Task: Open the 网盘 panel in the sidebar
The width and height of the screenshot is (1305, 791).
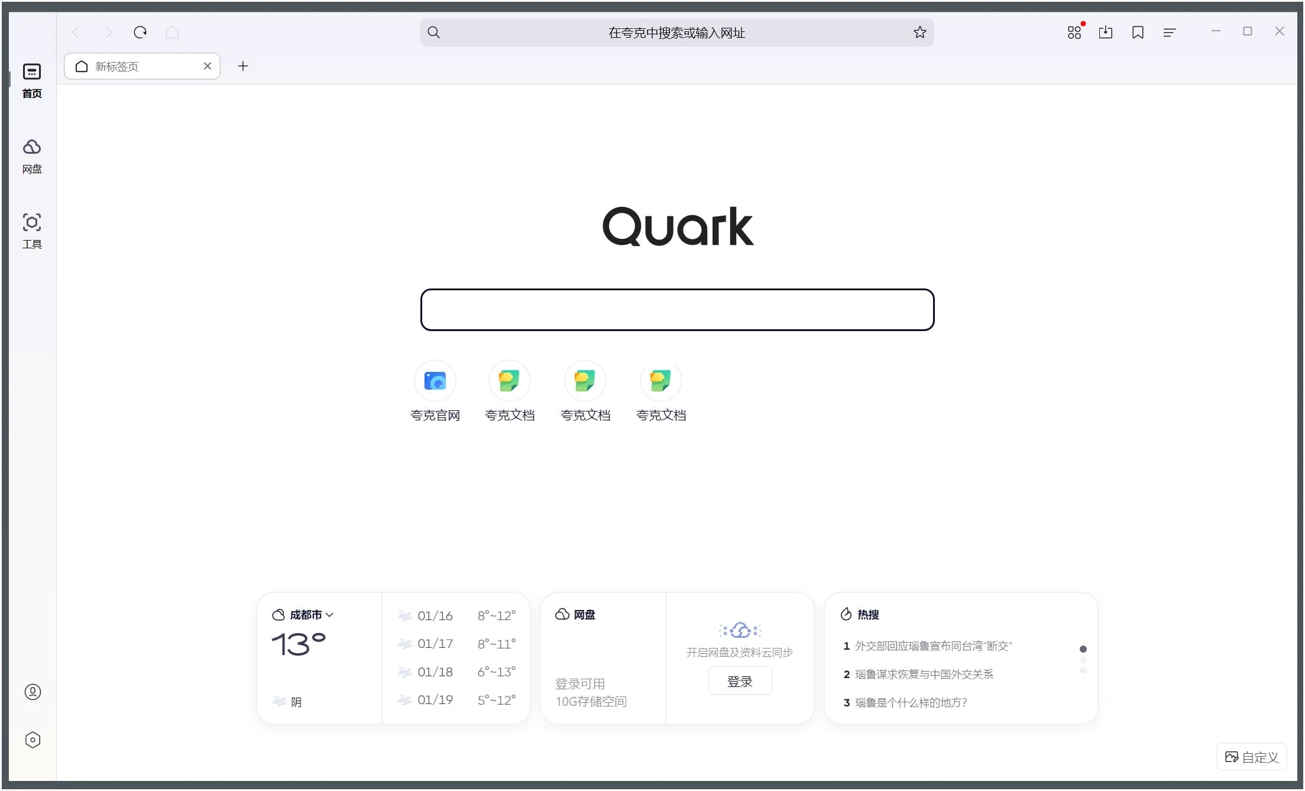Action: (32, 155)
